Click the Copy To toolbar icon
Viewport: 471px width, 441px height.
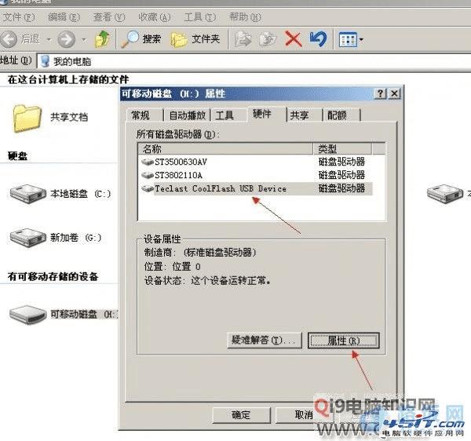click(268, 39)
